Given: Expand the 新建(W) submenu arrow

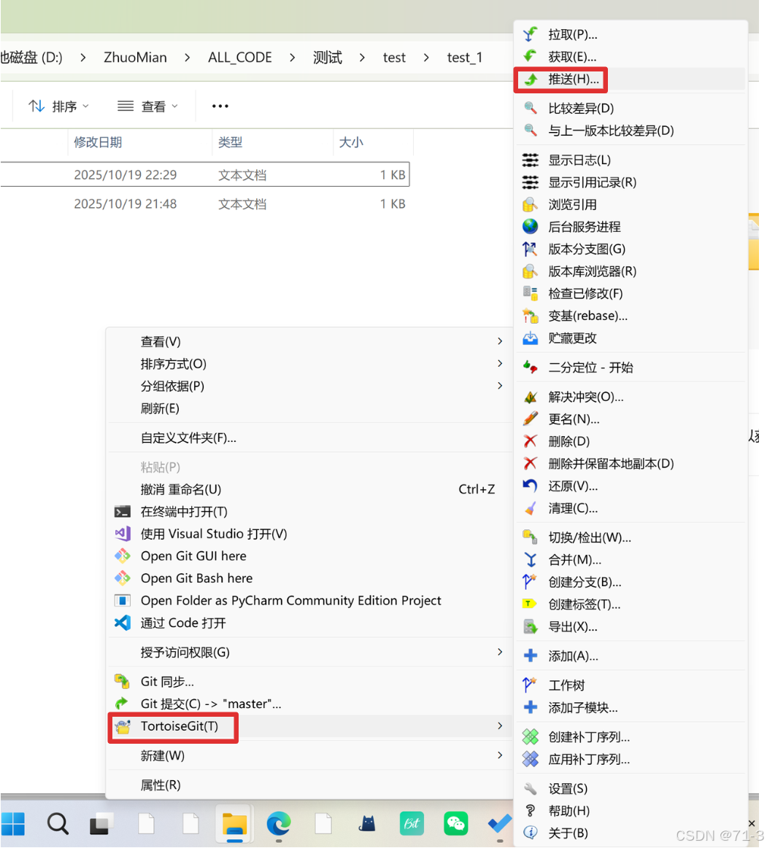Looking at the screenshot, I should click(x=500, y=755).
